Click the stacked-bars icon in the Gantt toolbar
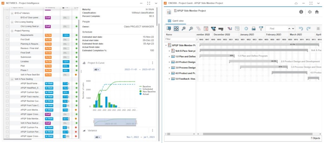Image resolution: width=324 pixels, height=143 pixels. point(198,28)
